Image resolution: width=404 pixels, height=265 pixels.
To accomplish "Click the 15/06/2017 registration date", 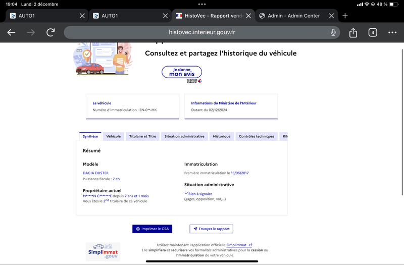I will click(x=239, y=173).
